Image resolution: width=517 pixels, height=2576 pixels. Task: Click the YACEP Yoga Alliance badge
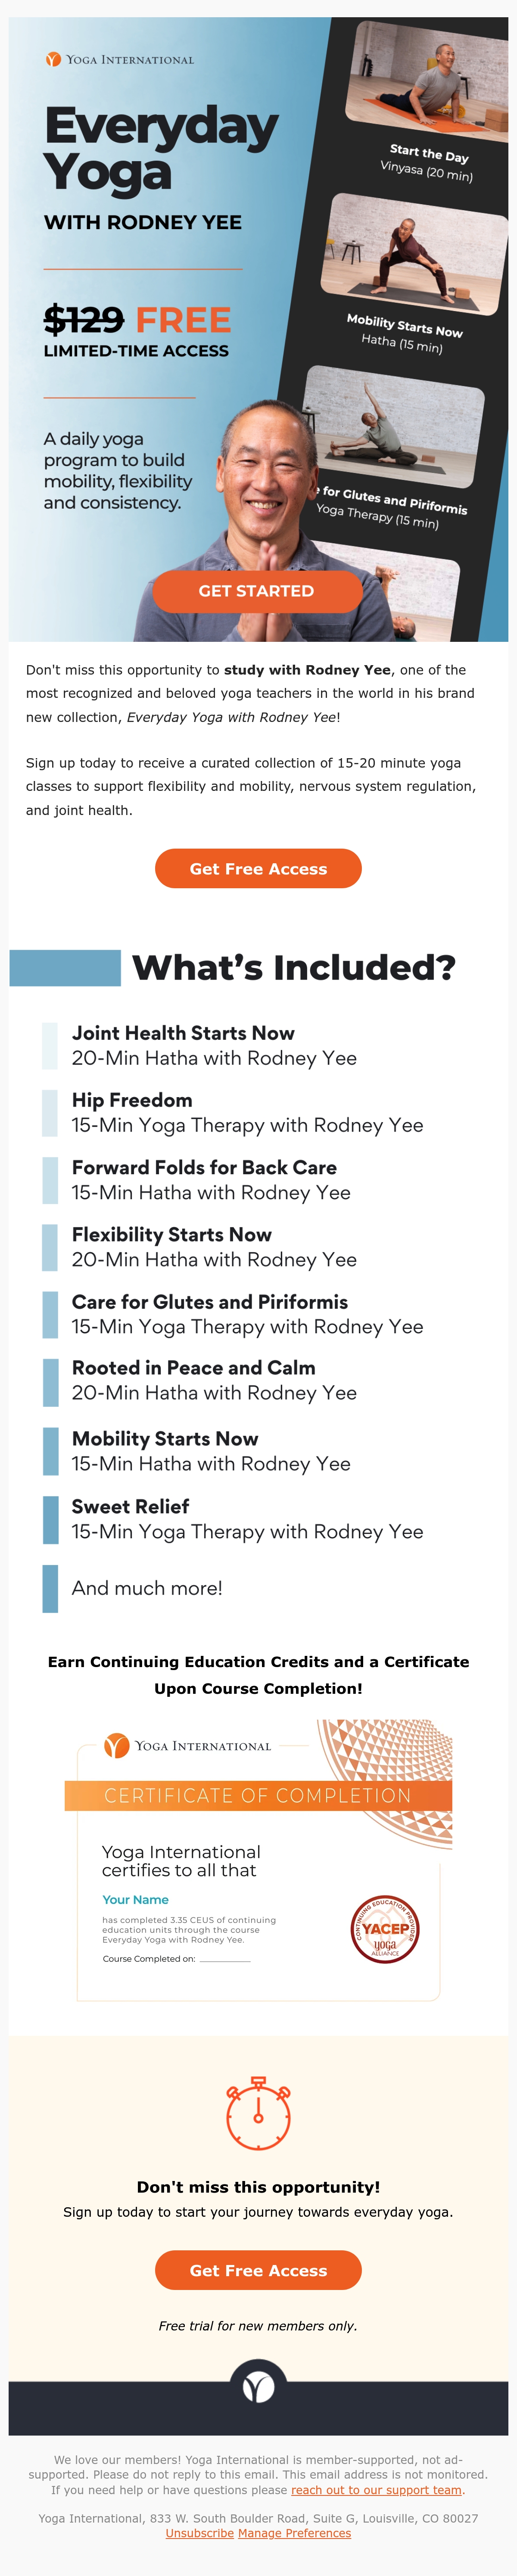pos(385,1929)
